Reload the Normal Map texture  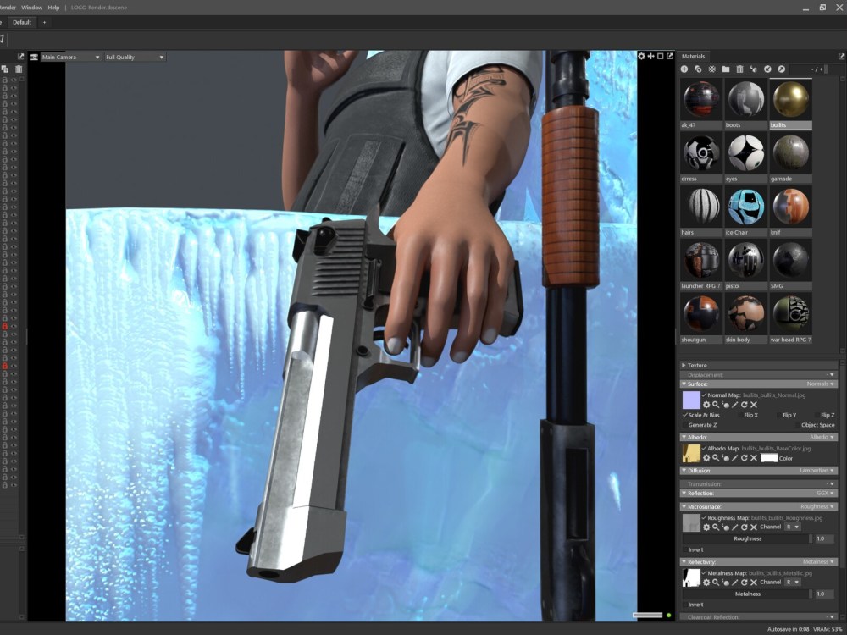coord(745,405)
